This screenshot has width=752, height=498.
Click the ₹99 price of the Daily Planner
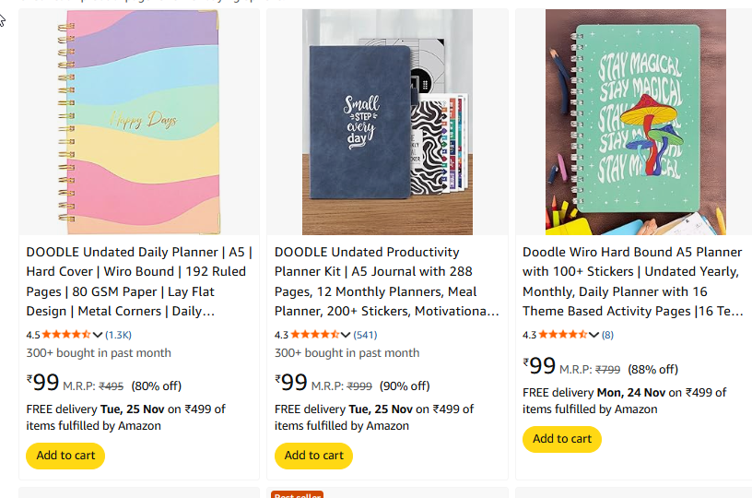point(43,383)
